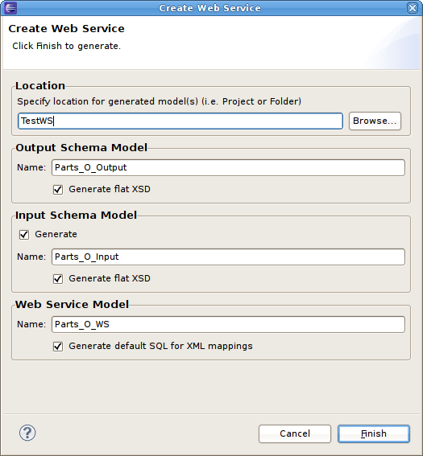Image resolution: width=423 pixels, height=456 pixels.
Task: Click the Parts_O_Input name field
Action: (x=228, y=257)
